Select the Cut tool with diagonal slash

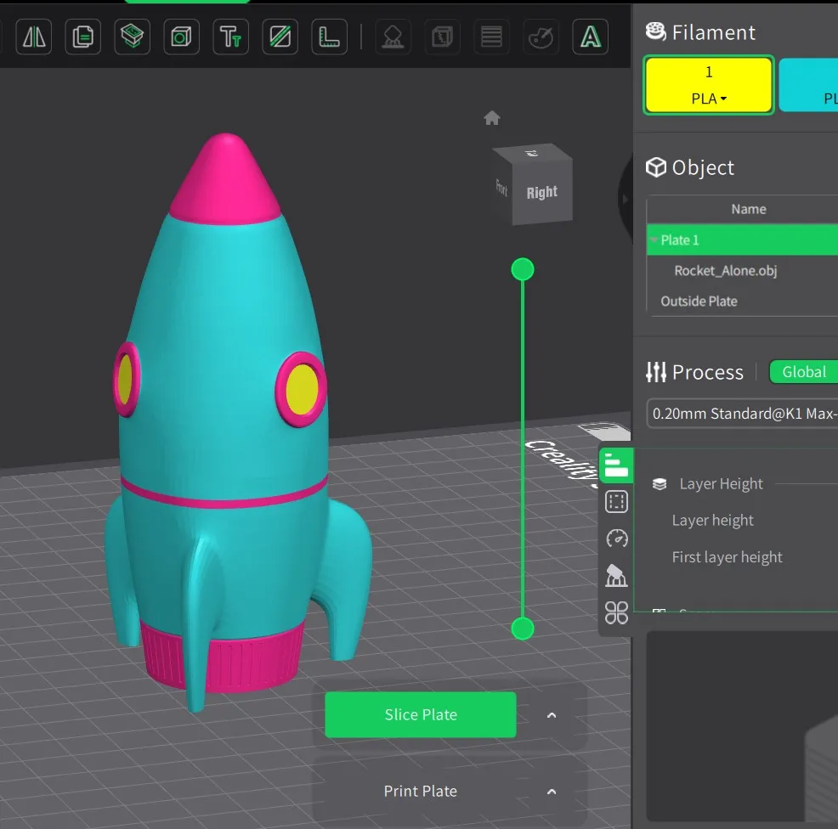(x=280, y=37)
